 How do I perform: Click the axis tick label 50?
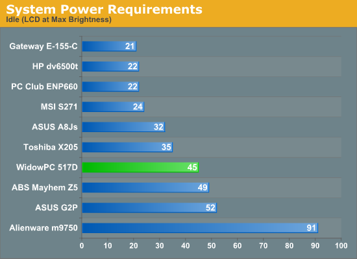[212, 245]
